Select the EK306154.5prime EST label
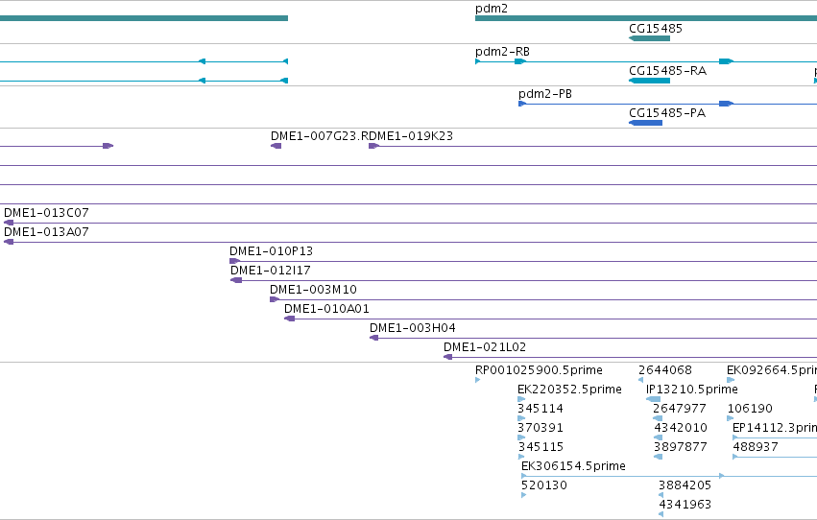 [x=573, y=466]
